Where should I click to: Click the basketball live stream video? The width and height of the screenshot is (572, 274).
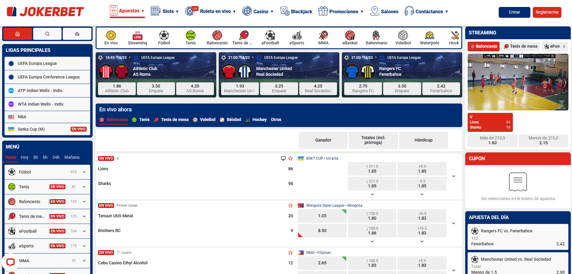[518, 82]
